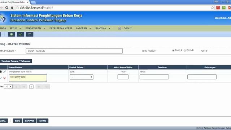Viewport: 231px width, 130px height.
Task: Click the flag icon in the toolbar
Action: point(30,34)
